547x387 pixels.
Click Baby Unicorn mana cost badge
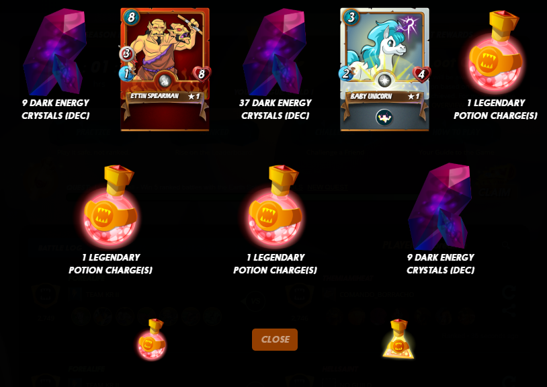point(351,17)
